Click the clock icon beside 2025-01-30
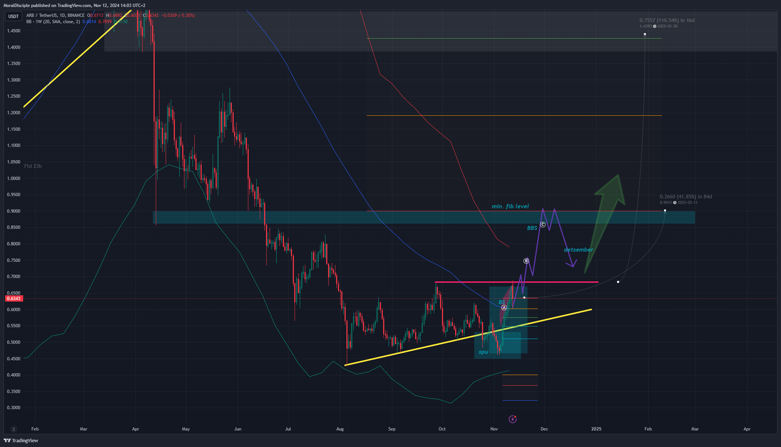The width and height of the screenshot is (781, 447). pyautogui.click(x=654, y=26)
